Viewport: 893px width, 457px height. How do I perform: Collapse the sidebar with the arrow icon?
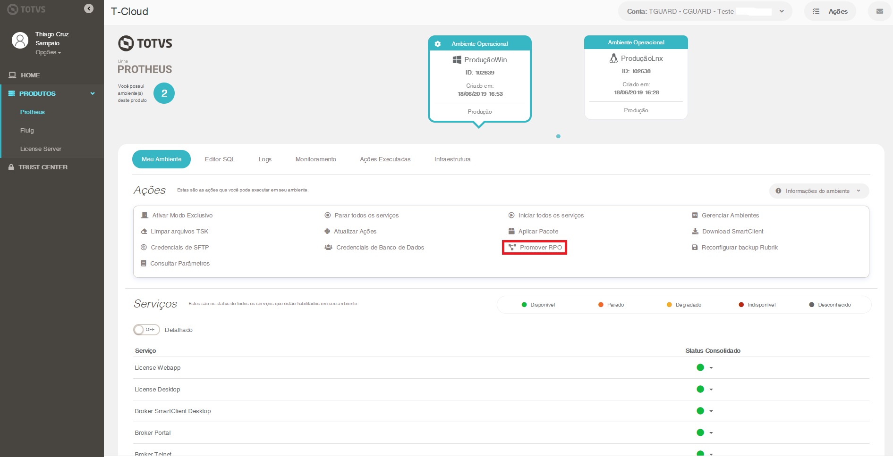[x=89, y=8]
